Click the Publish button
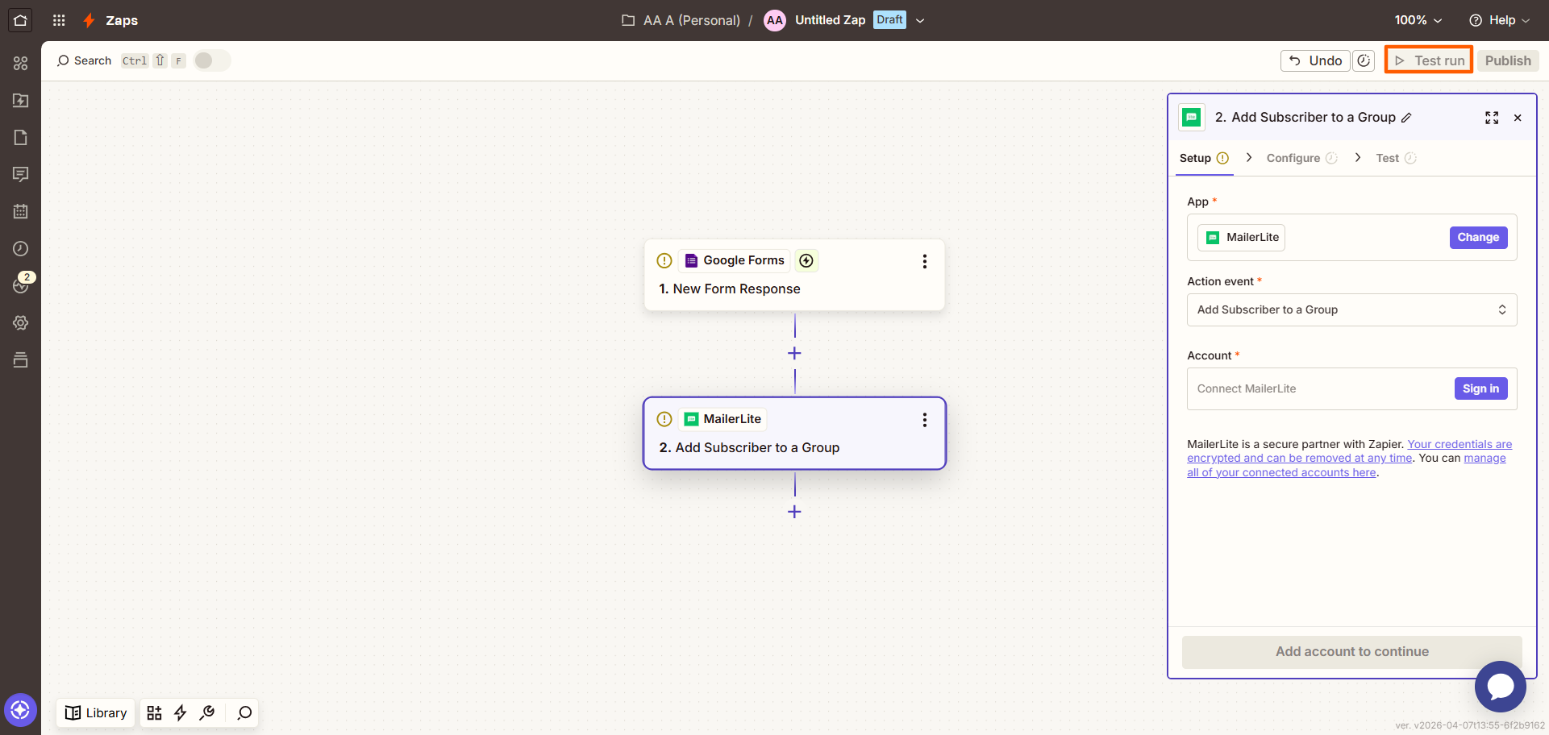Screen dimensions: 1549x735 click(x=1508, y=60)
